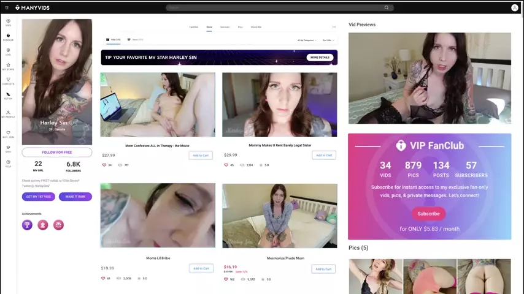This screenshot has width=524, height=294.
Task: Click the Vids icon in the left sidebar
Action: click(x=8, y=22)
